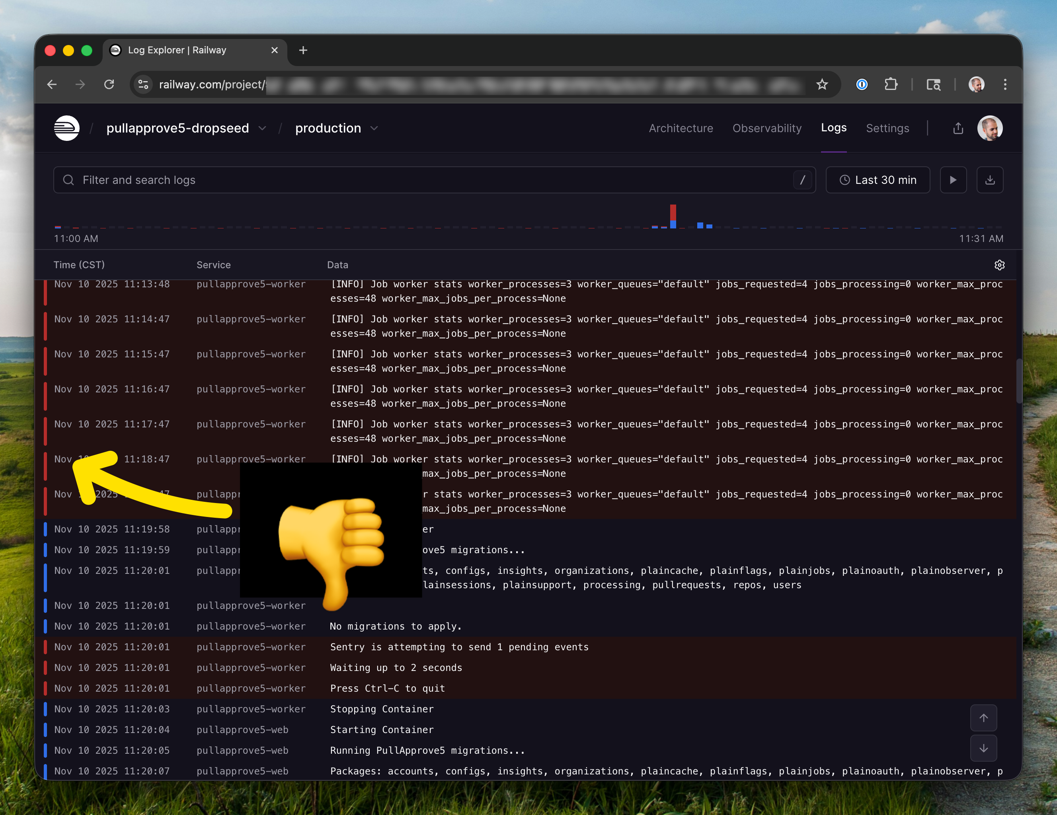Reload the browser page

pos(109,85)
